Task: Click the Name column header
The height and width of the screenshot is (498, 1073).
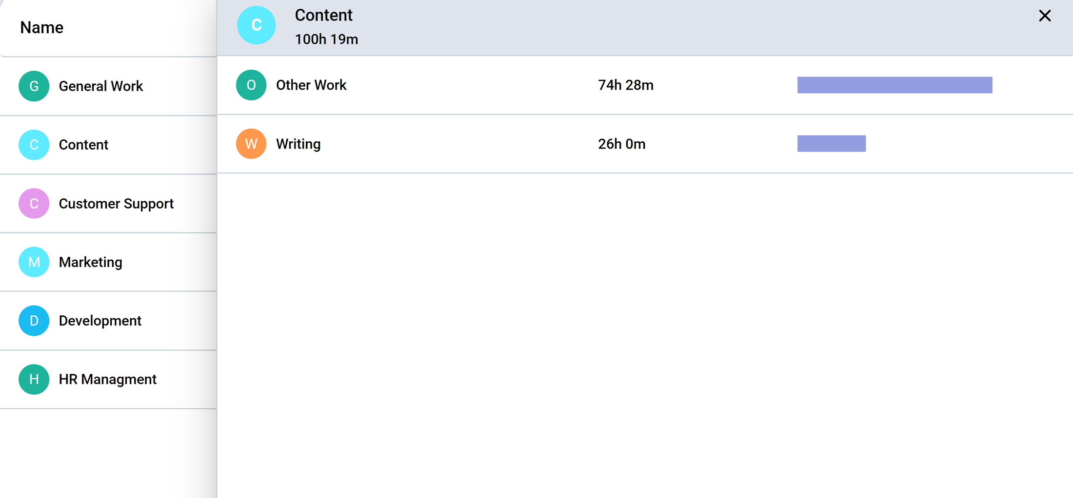Action: coord(41,27)
